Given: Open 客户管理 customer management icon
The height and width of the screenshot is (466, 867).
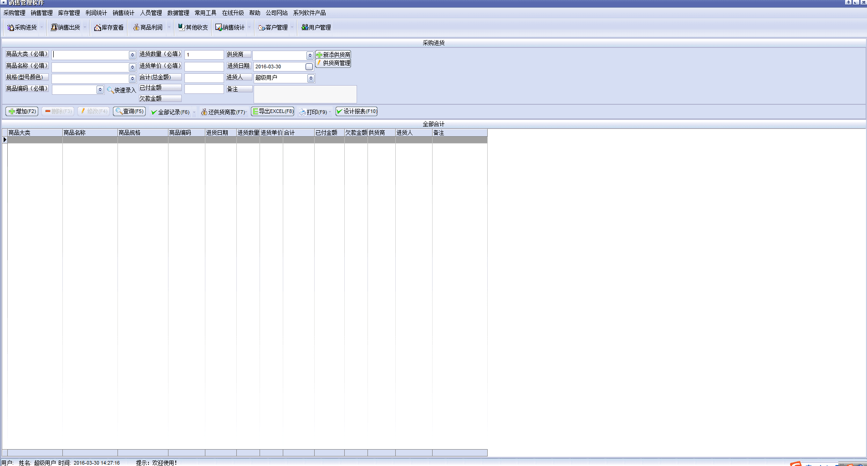Looking at the screenshot, I should tap(261, 28).
